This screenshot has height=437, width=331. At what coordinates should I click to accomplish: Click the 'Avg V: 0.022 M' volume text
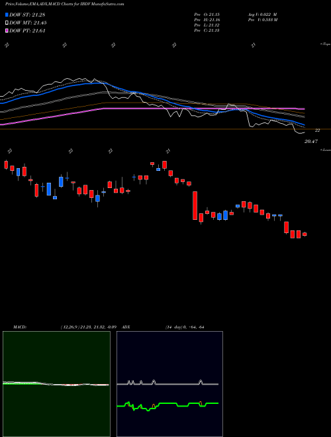[x=263, y=15]
